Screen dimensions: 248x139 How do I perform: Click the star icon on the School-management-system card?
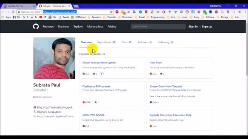coord(94,74)
